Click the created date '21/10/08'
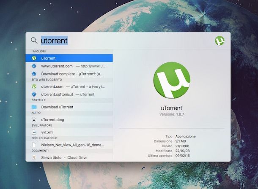The width and height of the screenshot is (258, 189). click(182, 146)
